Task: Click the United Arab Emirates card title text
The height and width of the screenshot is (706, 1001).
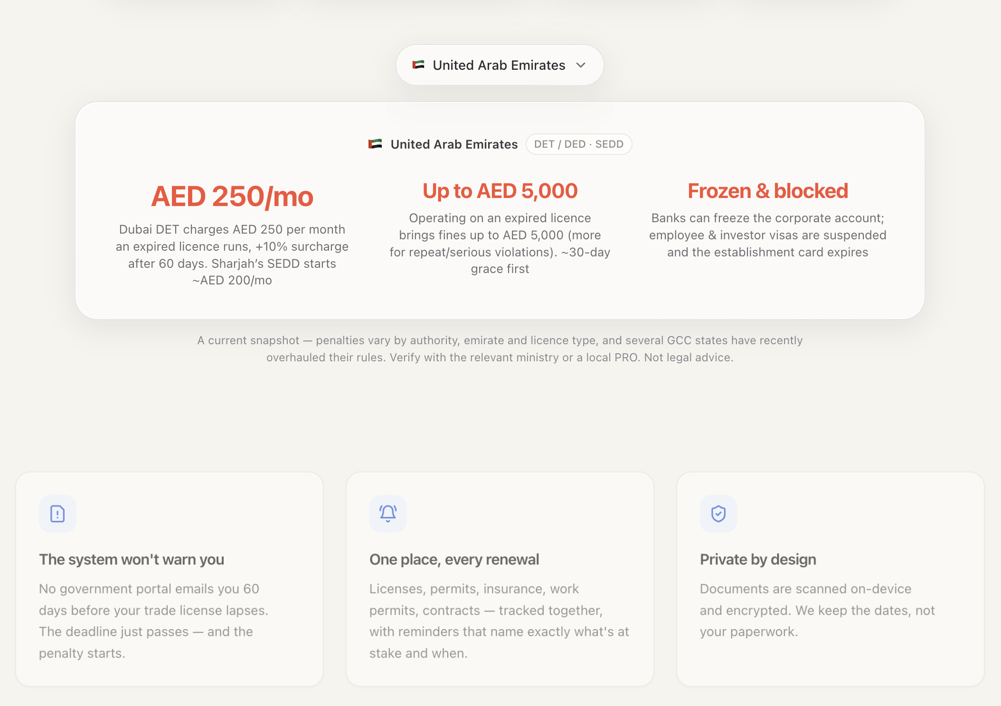Action: (x=454, y=144)
